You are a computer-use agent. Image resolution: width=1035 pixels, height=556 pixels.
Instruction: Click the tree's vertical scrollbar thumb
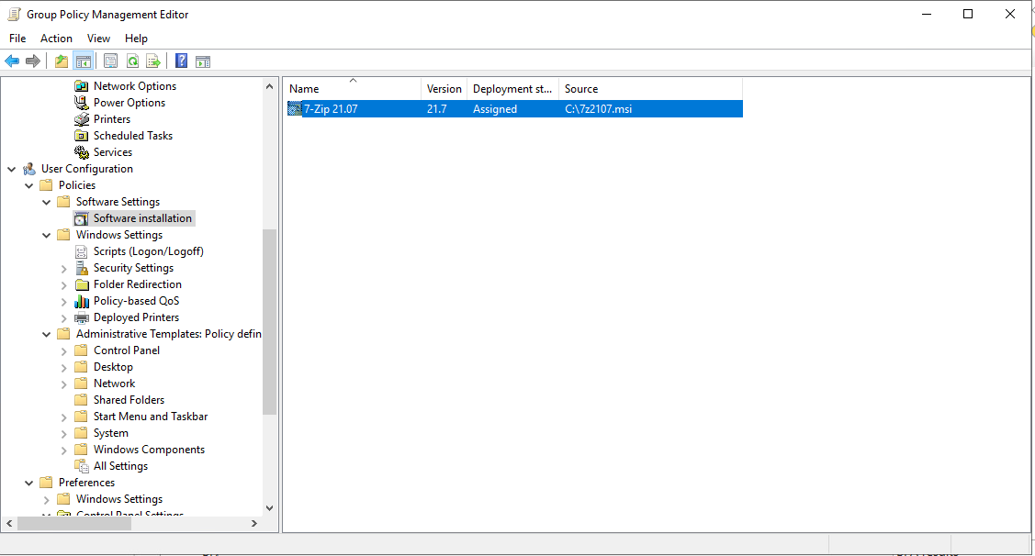tap(269, 322)
